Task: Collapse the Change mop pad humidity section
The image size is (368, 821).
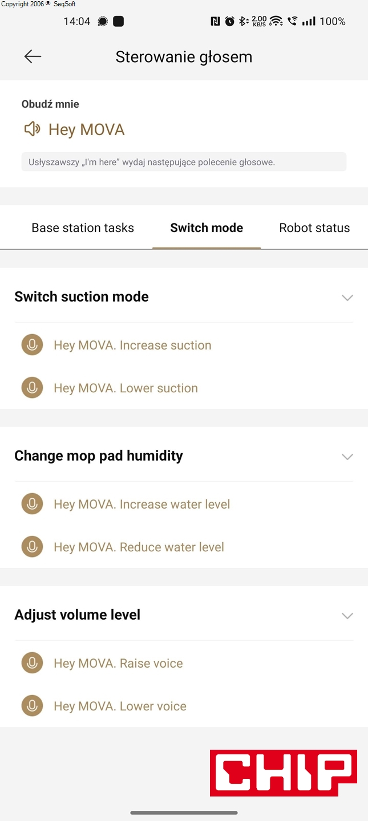Action: click(x=347, y=457)
